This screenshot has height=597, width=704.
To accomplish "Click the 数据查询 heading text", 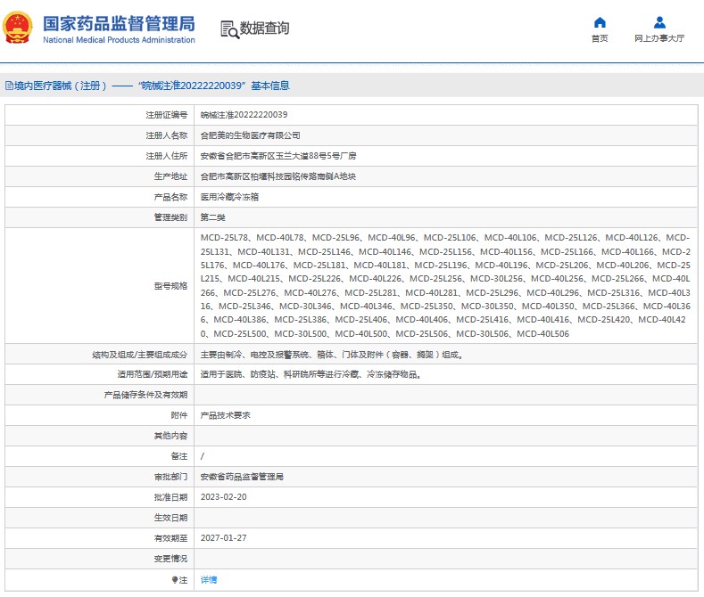I will (x=264, y=29).
